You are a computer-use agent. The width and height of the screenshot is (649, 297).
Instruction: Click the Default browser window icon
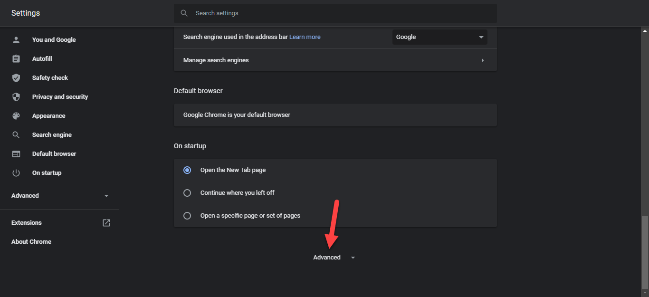tap(16, 154)
